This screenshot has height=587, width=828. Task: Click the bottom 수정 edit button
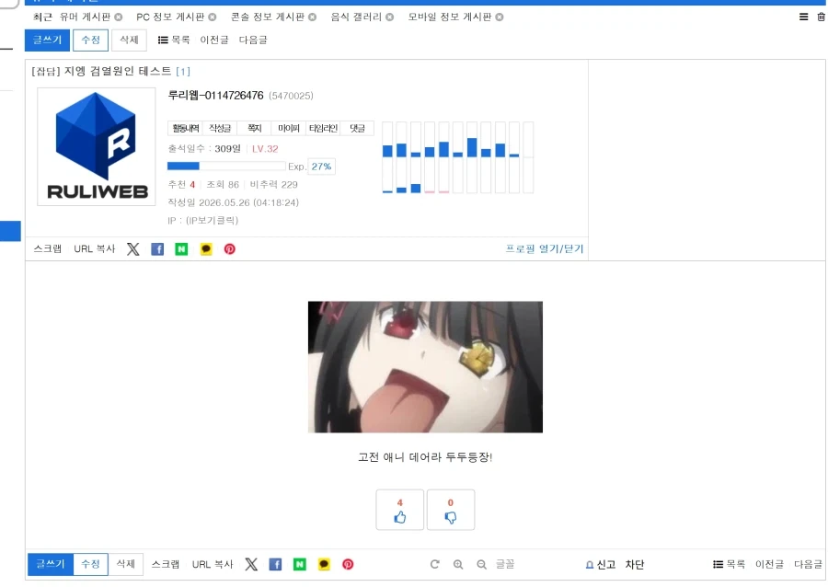click(x=90, y=564)
